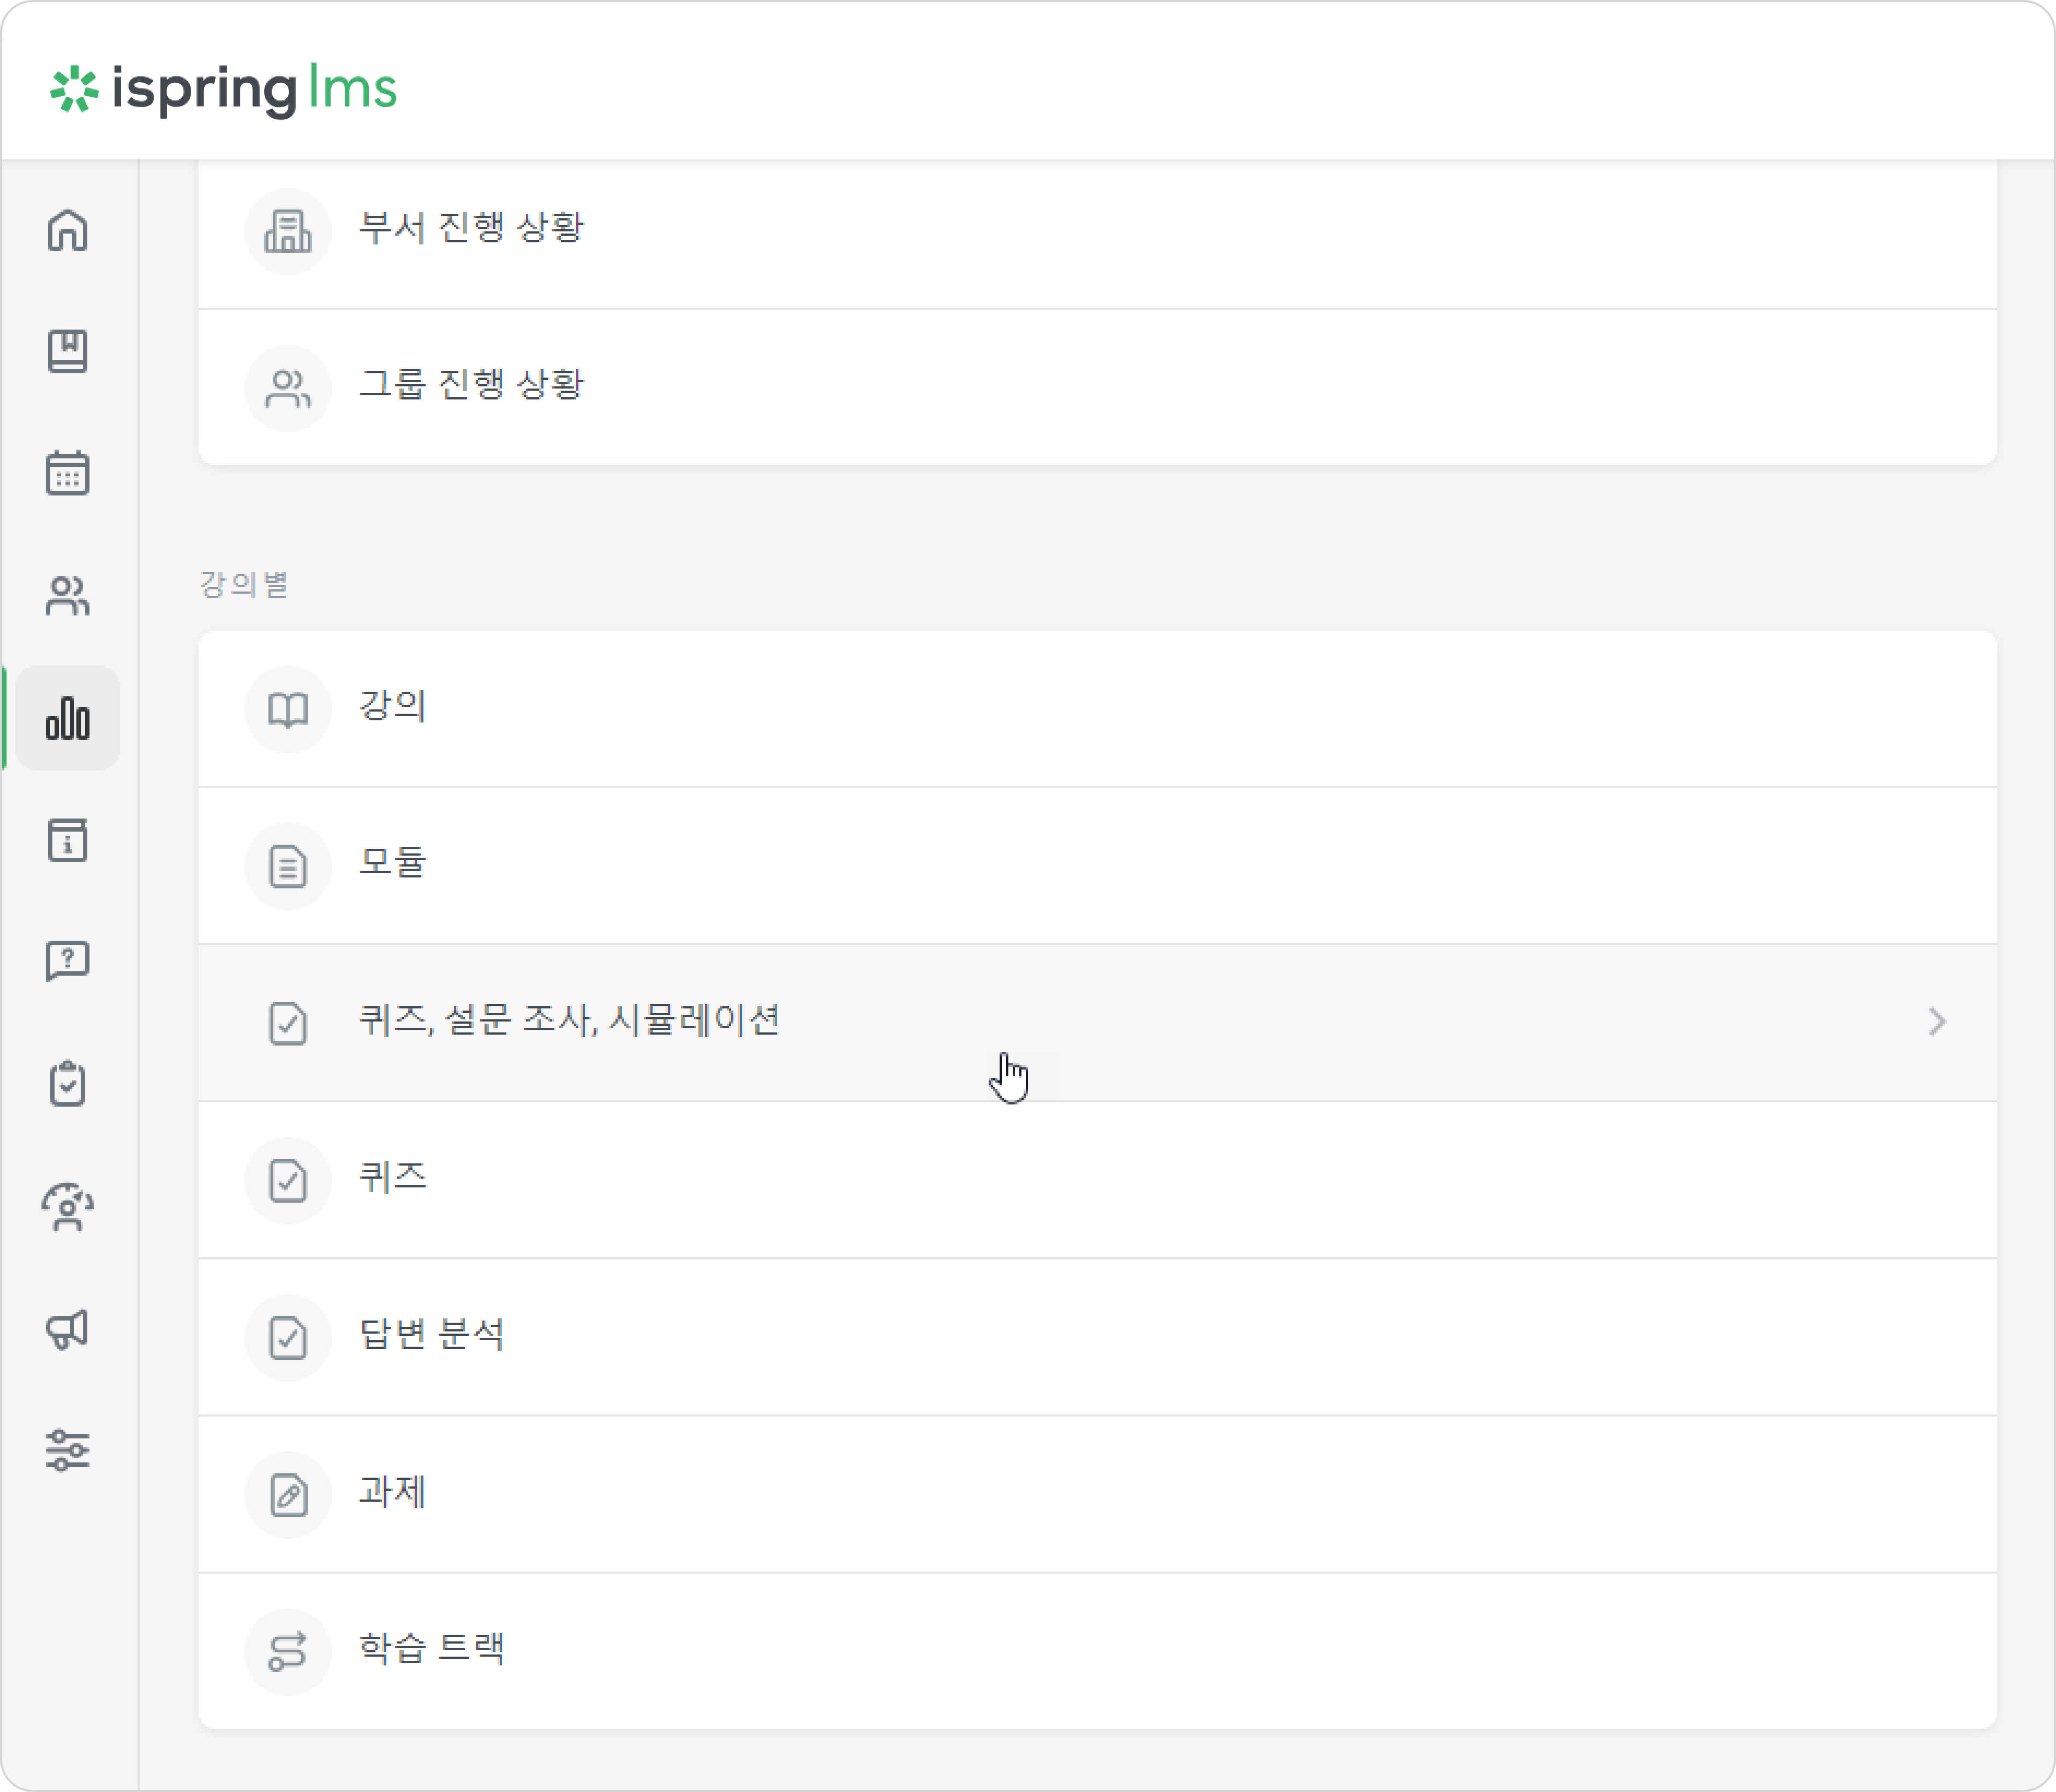Open the Home icon in sidebar
This screenshot has height=1792, width=2056.
point(68,230)
